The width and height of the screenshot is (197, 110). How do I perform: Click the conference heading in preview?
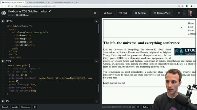click(142, 43)
